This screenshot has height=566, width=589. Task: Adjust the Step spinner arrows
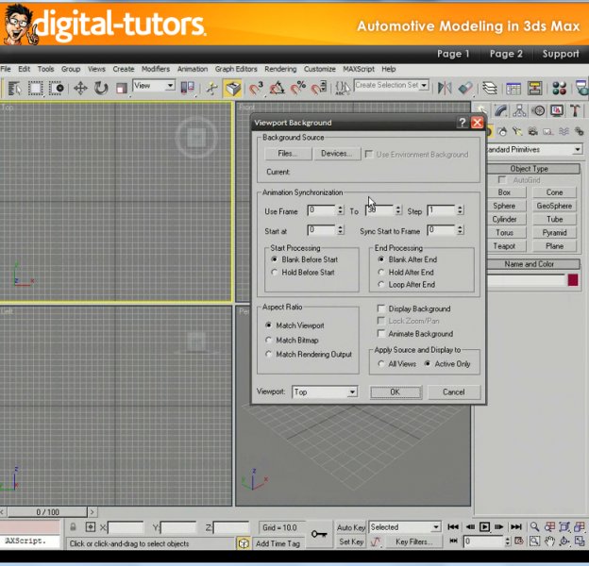[461, 209]
